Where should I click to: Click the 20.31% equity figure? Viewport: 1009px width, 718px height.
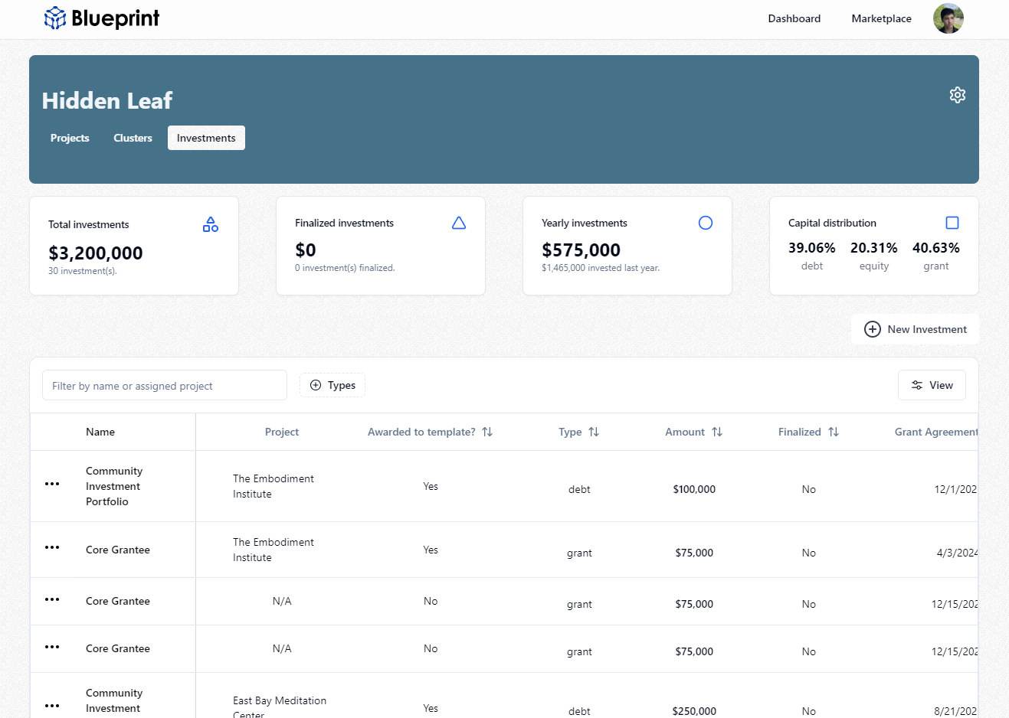tap(874, 248)
